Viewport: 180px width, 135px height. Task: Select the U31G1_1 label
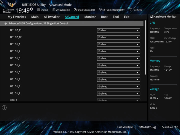[x=15, y=44]
